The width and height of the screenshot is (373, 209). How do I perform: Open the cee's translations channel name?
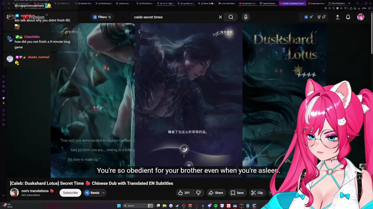pos(35,191)
